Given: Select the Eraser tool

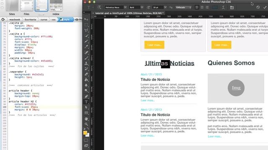Looking at the screenshot, I should click(x=86, y=74).
